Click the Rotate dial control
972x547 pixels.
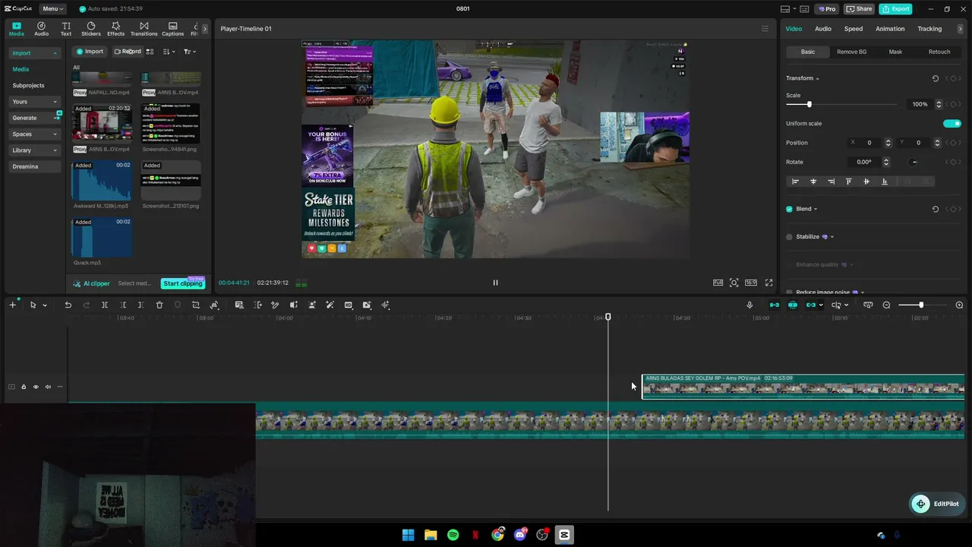[x=914, y=162]
